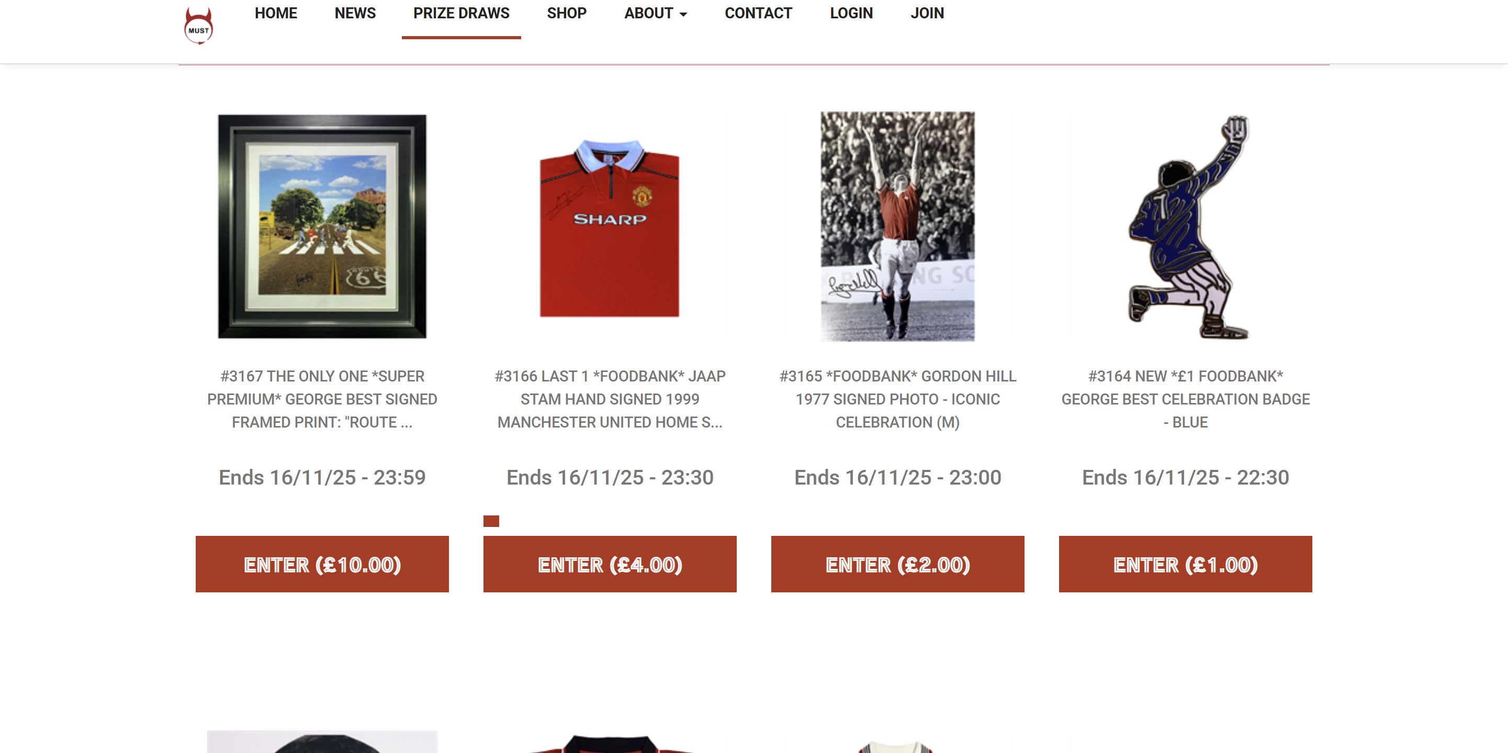Image resolution: width=1508 pixels, height=753 pixels.
Task: Open the HOME page
Action: [276, 14]
